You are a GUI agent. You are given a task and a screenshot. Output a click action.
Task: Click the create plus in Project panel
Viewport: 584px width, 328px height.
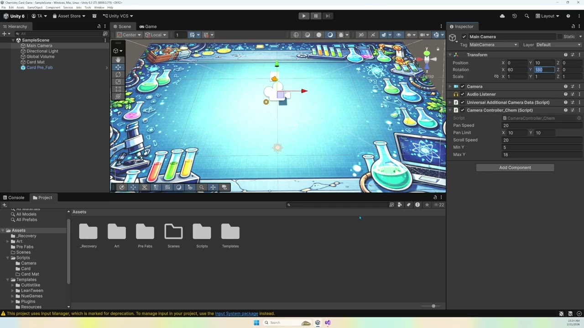[5, 205]
